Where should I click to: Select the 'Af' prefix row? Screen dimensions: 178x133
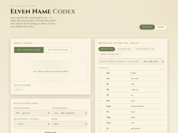[x=131, y=84]
